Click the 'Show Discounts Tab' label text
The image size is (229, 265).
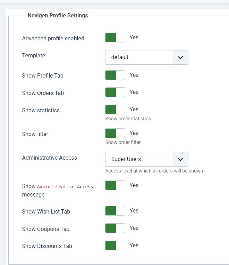(47, 246)
